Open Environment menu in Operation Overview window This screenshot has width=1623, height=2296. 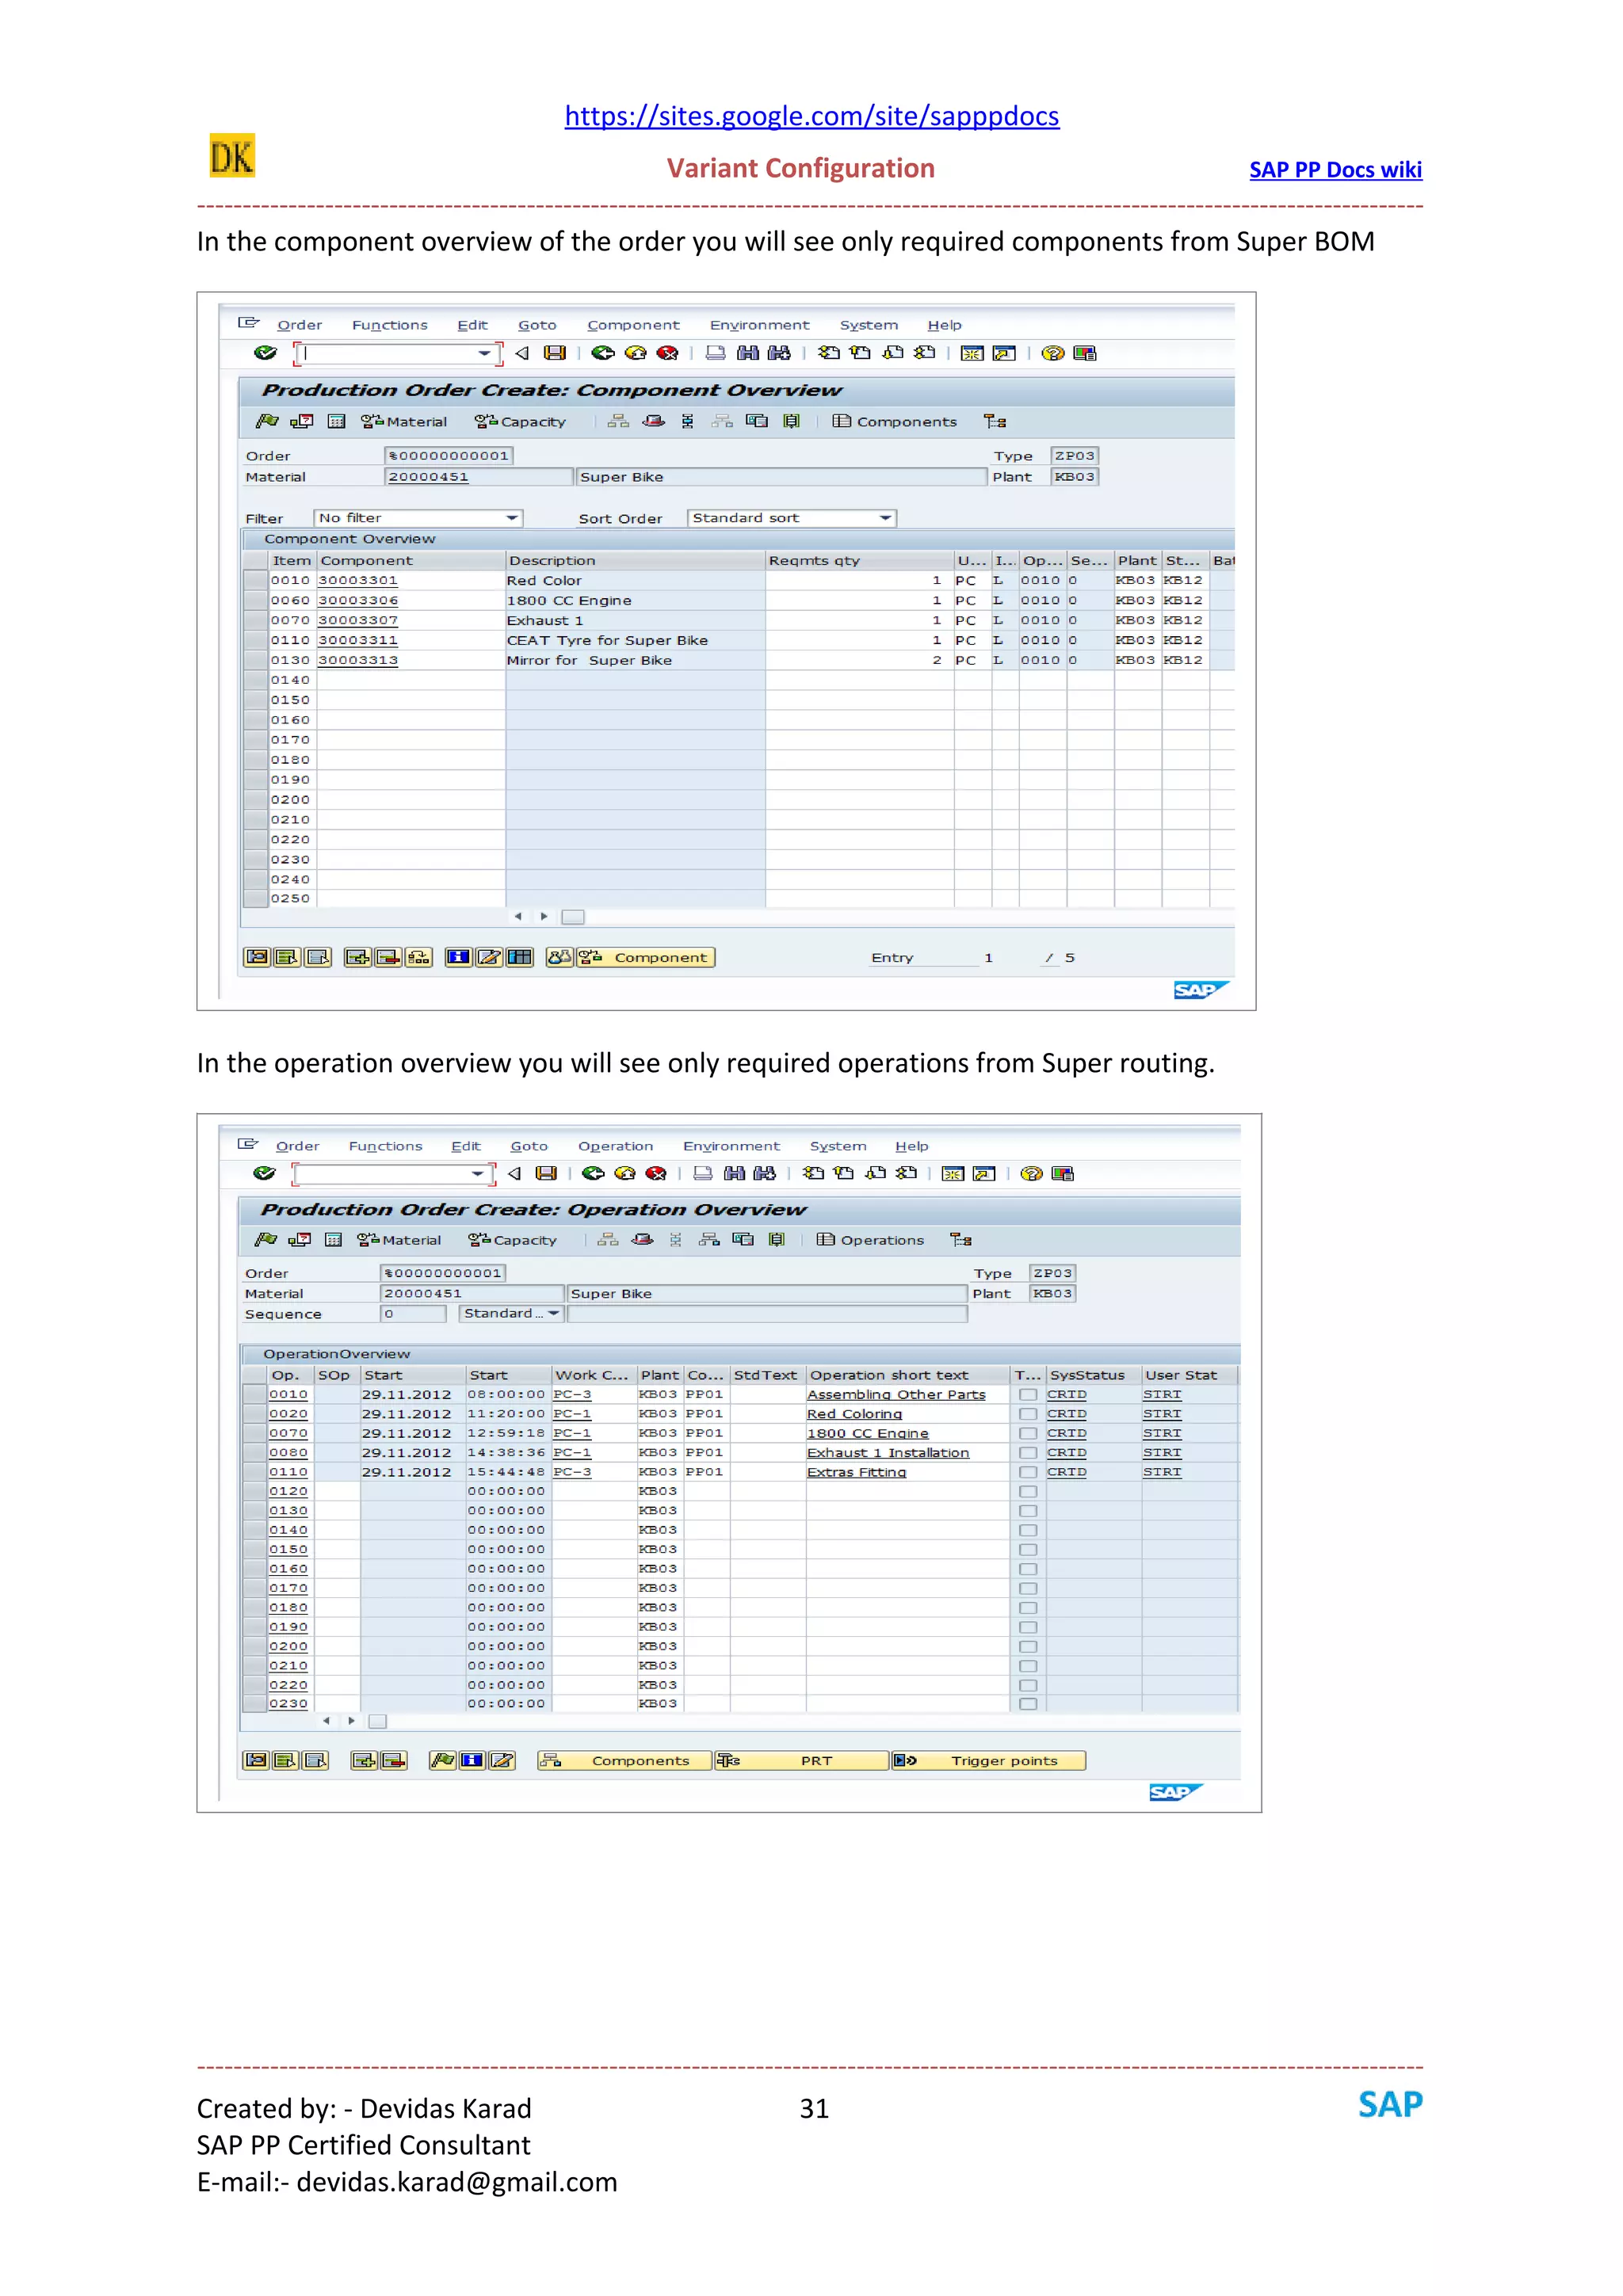point(731,1146)
